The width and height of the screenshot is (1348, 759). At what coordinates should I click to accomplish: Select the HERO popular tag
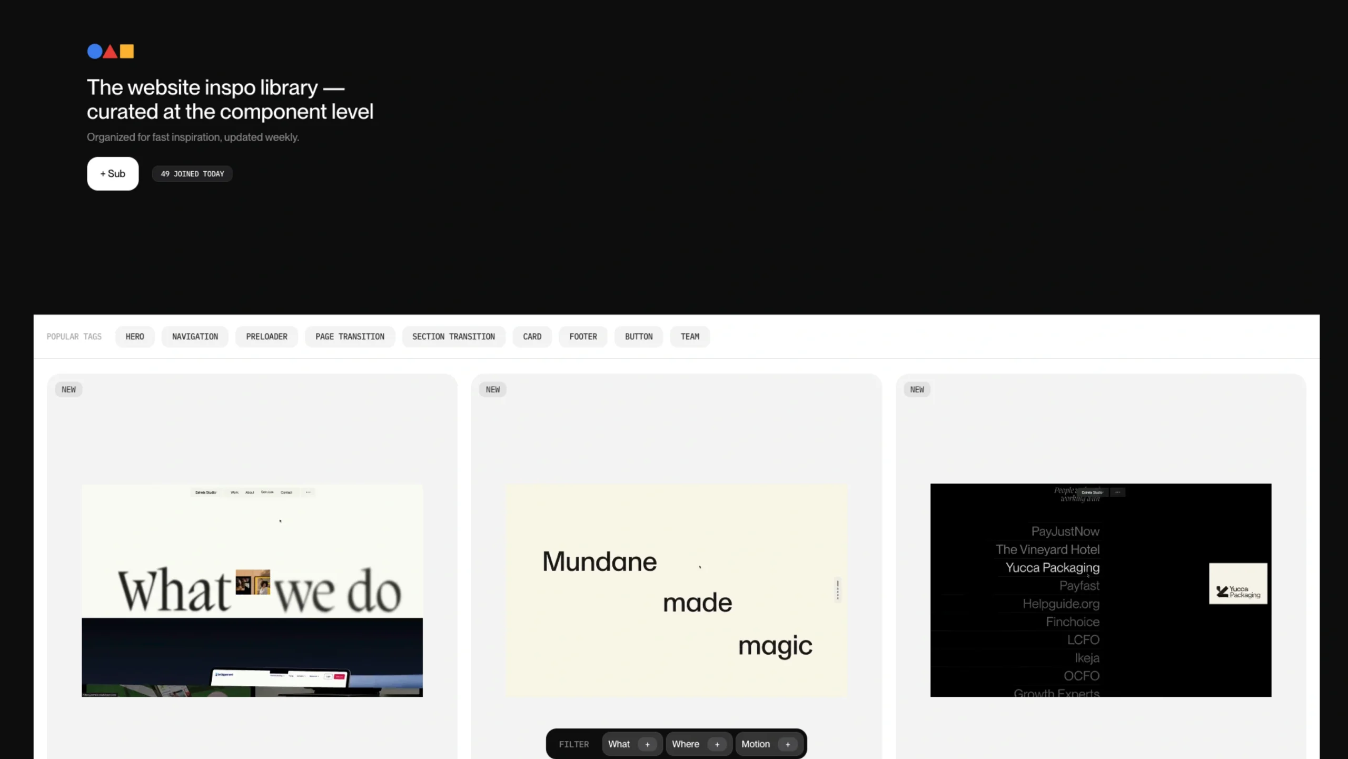click(135, 337)
